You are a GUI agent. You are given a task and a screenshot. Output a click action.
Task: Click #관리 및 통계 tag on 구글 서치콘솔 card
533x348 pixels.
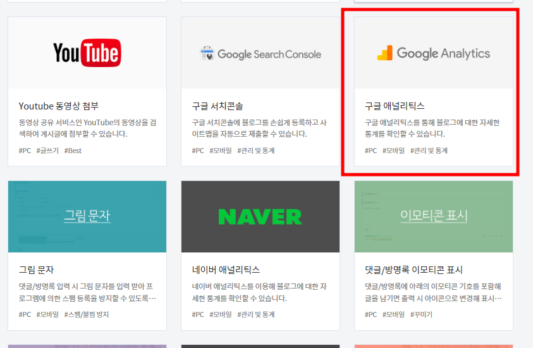pyautogui.click(x=256, y=151)
